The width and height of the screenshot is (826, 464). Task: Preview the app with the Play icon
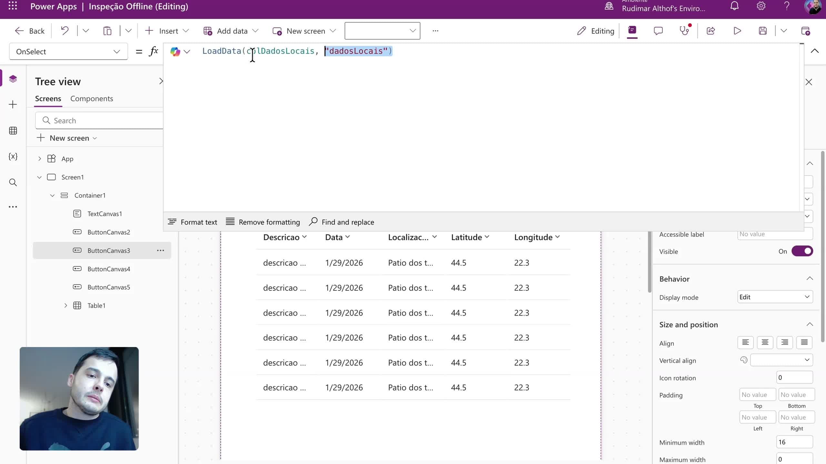[737, 31]
